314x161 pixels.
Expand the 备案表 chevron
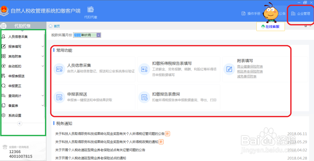[43, 105]
